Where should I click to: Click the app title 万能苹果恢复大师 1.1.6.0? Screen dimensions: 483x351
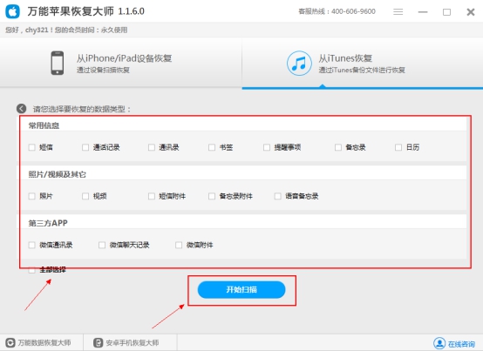85,11
